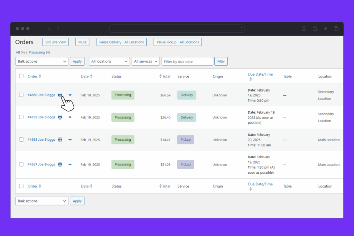Tick the checkbox for order #4660
Viewport: 354px width, 236px height.
point(21,95)
